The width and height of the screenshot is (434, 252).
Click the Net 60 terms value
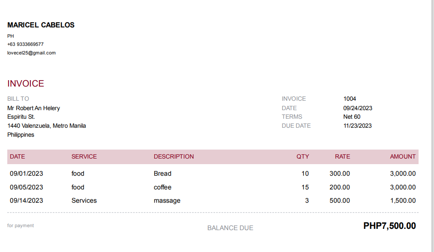click(x=352, y=117)
